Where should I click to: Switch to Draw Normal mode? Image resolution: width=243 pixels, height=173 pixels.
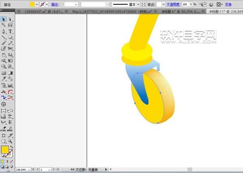[2, 167]
